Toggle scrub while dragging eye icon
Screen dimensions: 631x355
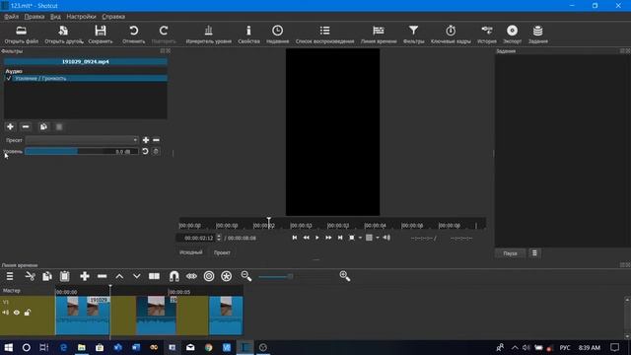point(191,276)
